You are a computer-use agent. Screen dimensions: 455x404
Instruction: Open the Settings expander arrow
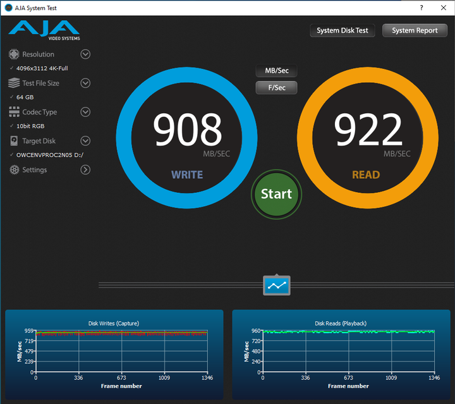click(85, 169)
